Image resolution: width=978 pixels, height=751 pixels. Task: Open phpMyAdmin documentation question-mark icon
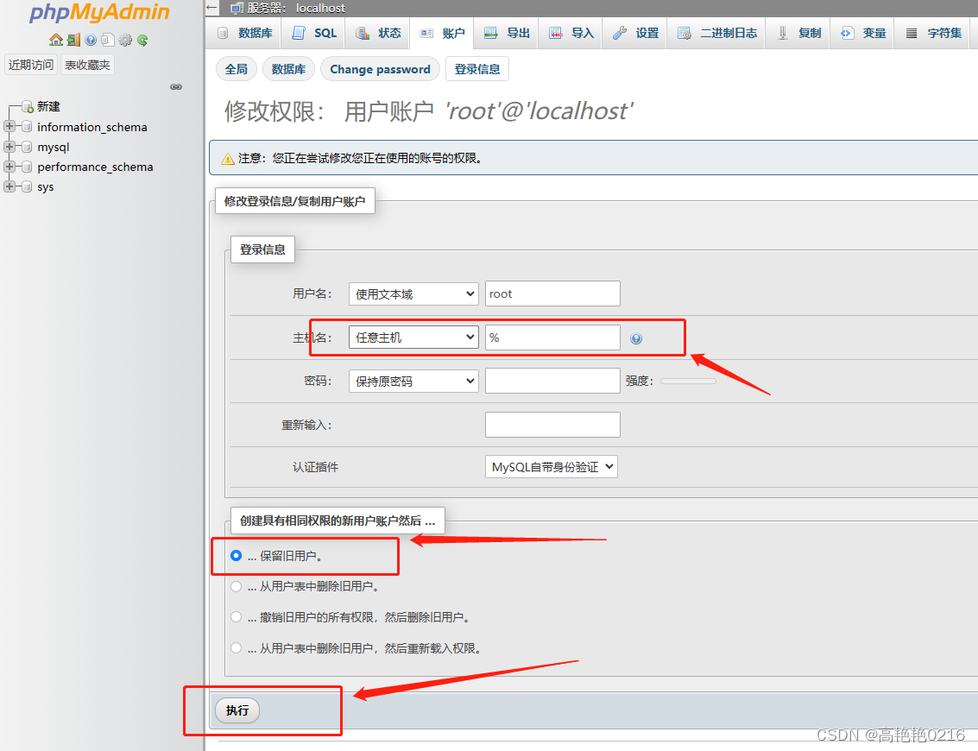click(91, 40)
